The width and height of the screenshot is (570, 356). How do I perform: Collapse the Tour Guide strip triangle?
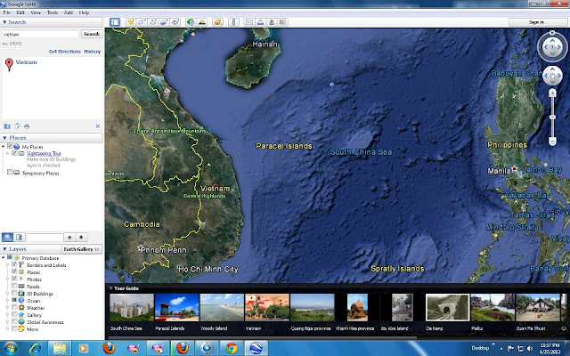click(110, 288)
